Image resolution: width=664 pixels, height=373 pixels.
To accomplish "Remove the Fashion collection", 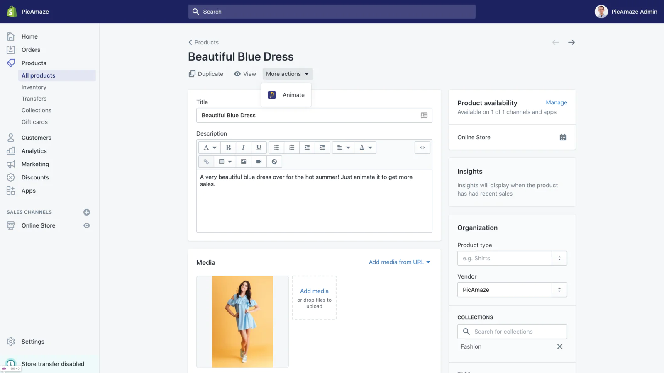I will coord(560,346).
